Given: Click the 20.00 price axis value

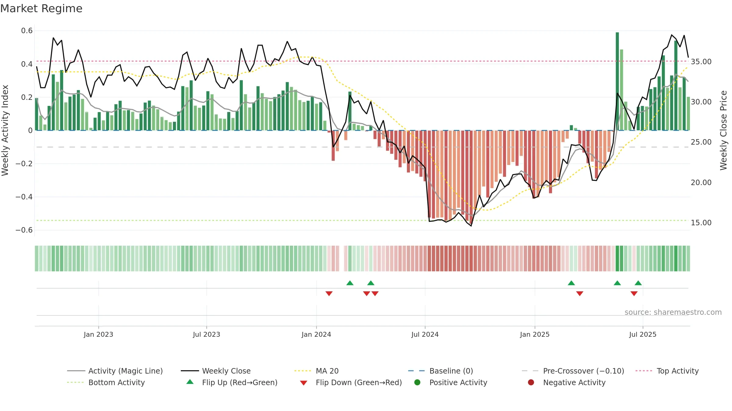Looking at the screenshot, I should point(701,182).
